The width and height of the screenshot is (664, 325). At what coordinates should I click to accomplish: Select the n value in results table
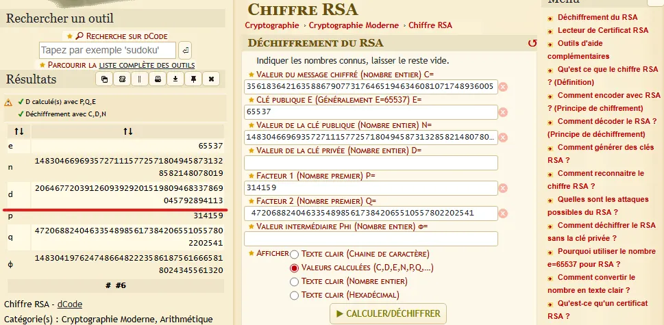(x=129, y=168)
